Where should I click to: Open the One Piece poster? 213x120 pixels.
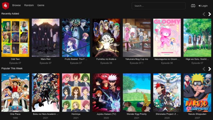(15, 92)
